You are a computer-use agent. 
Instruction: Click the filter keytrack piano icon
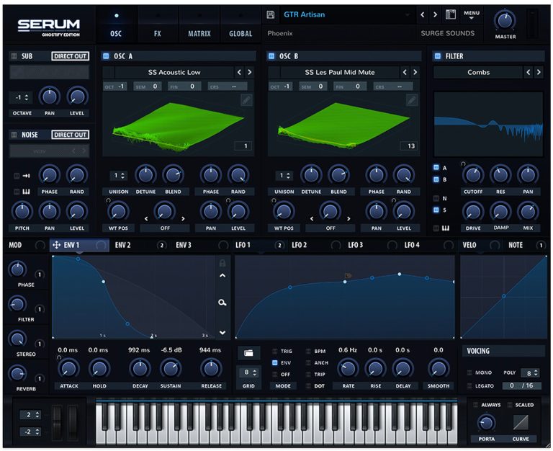(x=446, y=228)
